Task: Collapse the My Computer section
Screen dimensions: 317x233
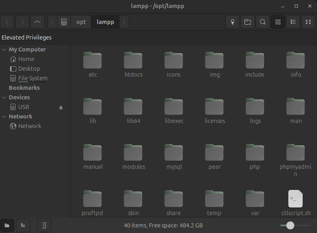Action: pyautogui.click(x=4, y=49)
